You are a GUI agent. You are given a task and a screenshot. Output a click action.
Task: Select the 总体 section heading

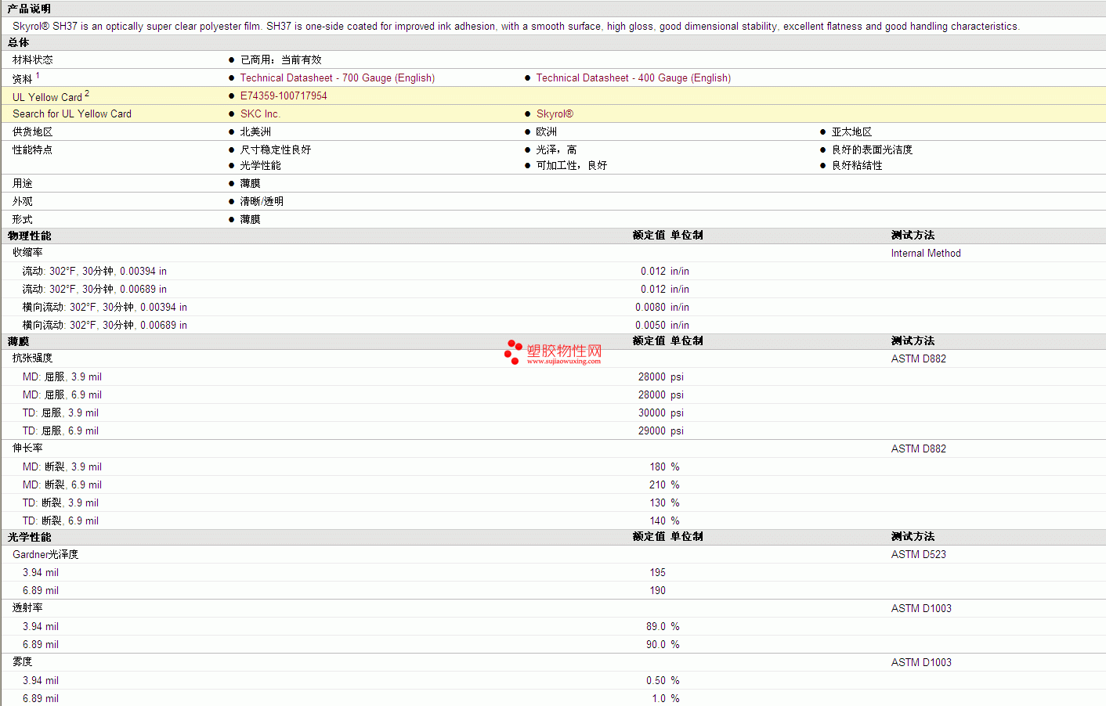tap(19, 42)
